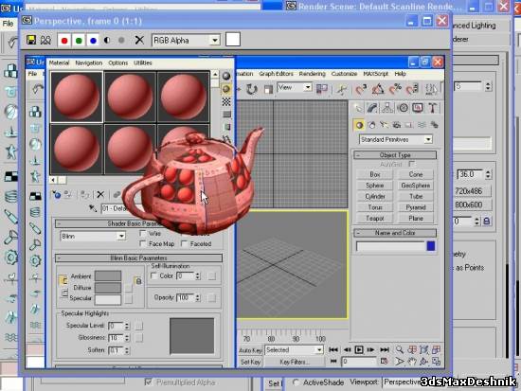Toggle the green channel display
The height and width of the screenshot is (391, 521).
click(79, 41)
